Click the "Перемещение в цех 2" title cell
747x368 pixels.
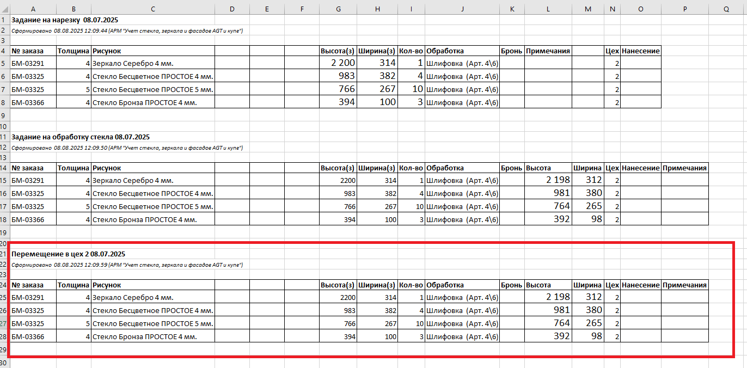point(69,254)
